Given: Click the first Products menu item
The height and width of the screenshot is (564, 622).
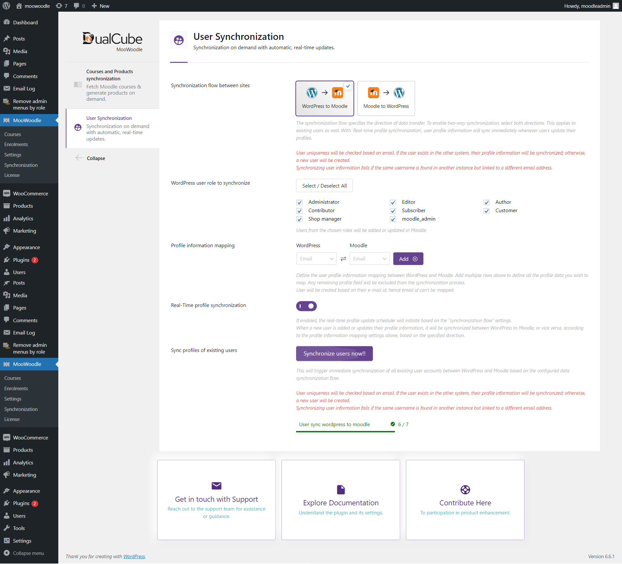Looking at the screenshot, I should pyautogui.click(x=29, y=206).
